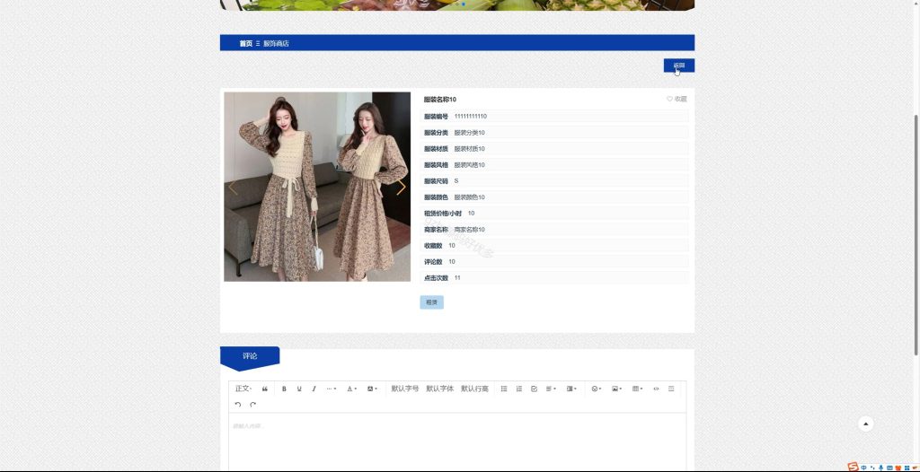The height and width of the screenshot is (472, 920).
Task: Click the dress product photo
Action: click(317, 187)
